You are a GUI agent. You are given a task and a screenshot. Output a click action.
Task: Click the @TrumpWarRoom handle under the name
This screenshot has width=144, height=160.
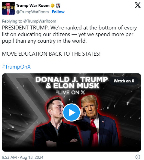tap(32, 12)
